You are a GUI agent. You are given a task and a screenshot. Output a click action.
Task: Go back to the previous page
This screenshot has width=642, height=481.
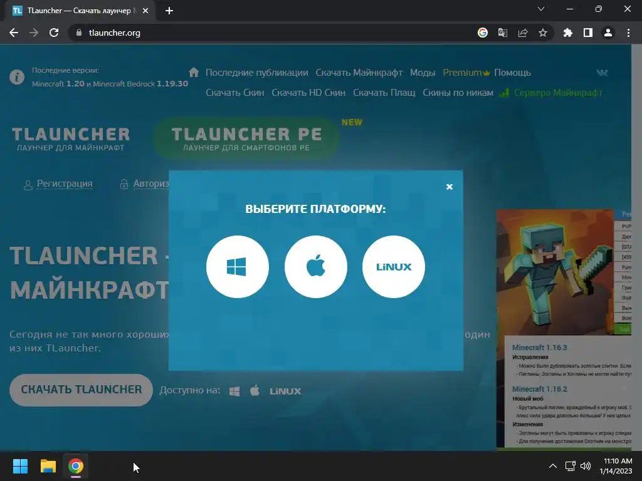(14, 33)
